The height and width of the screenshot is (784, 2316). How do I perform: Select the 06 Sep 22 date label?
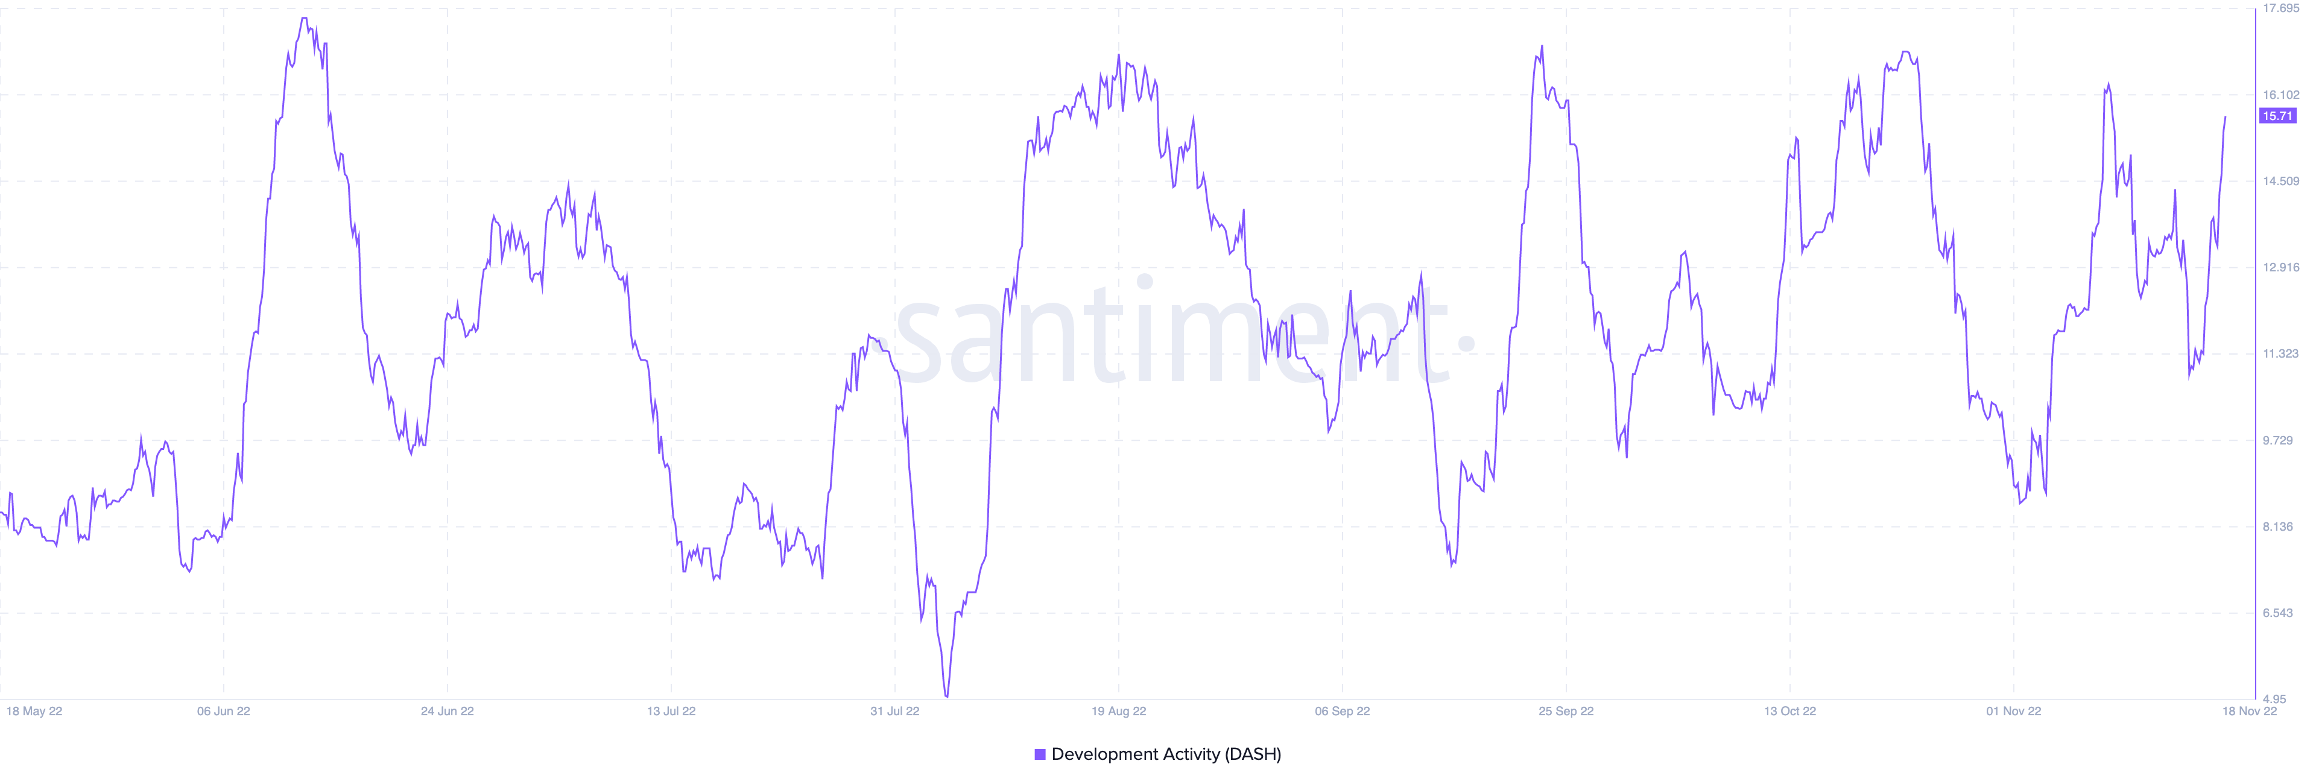tap(1343, 711)
